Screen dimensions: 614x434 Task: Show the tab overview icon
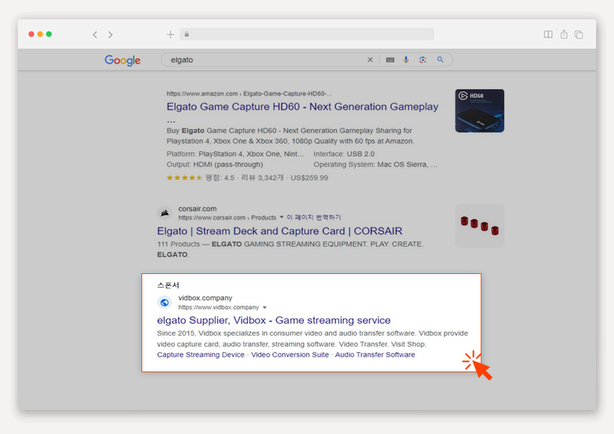579,34
